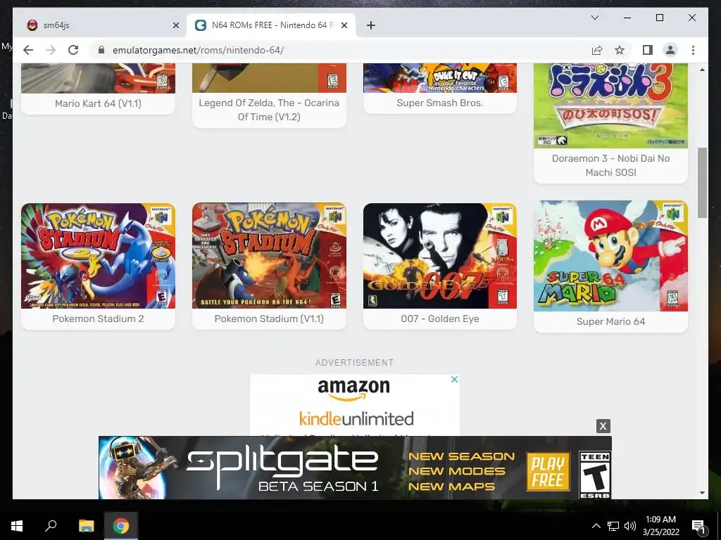
Task: Click Doraemon 3 - Nobi Dai No Machi SOS! title
Action: 610,165
